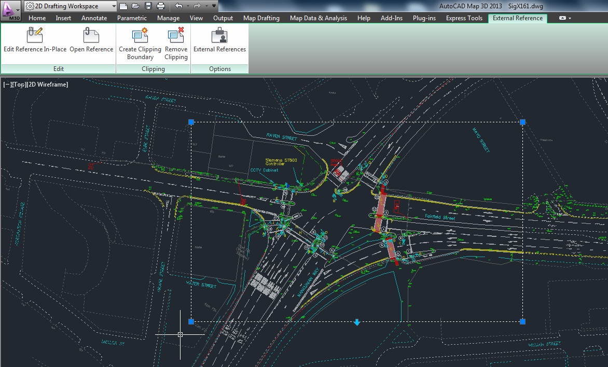Select the bottom-right clipping boundary grip
Screen dimensions: 608x367
pos(522,321)
